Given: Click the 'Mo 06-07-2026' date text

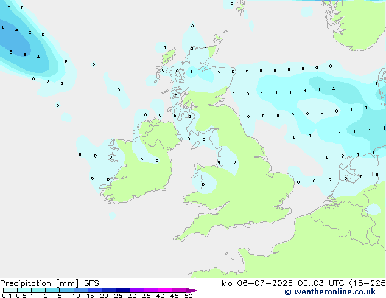Looking at the screenshot, I should 257,283.
